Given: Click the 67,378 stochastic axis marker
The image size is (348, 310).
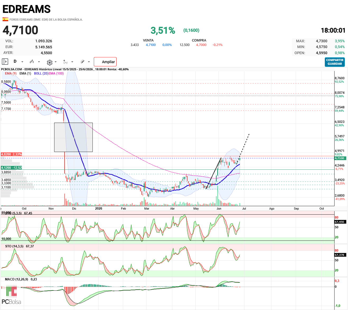Looking at the screenshot, I should tap(340, 255).
